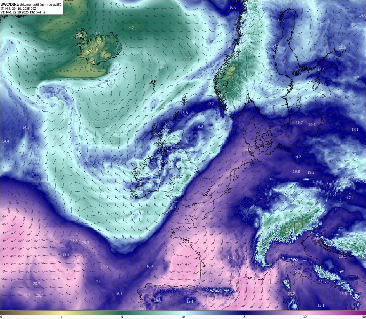Viewport: 366px width, 319px height.
Task: Click the 20.7 value in the southwest Atlantic
Action: 36,284
